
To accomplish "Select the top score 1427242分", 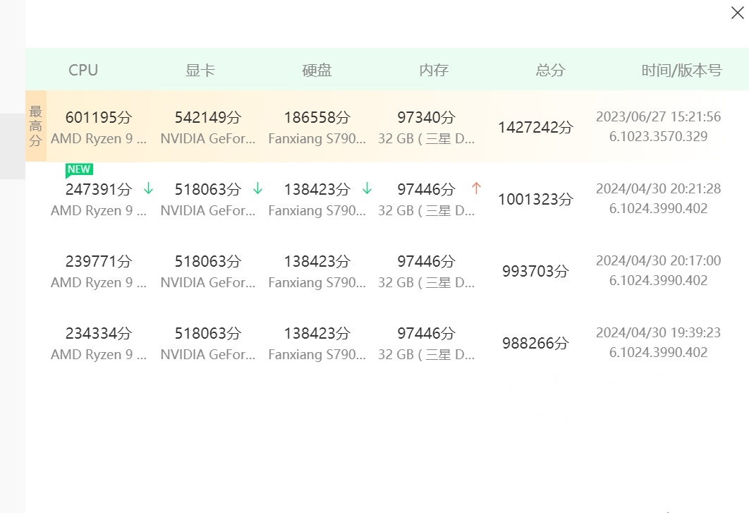I will click(x=550, y=127).
